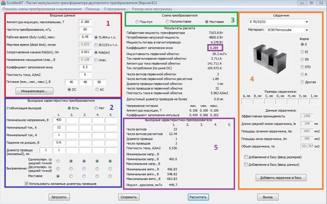Select Мостовое rectification for output 2
327x204 pixels.
point(71,176)
